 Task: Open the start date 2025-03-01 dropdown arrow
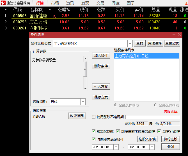pos(116,147)
